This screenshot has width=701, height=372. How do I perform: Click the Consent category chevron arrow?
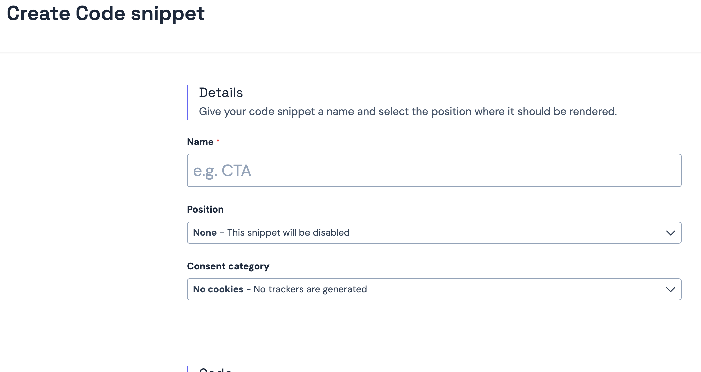coord(670,290)
